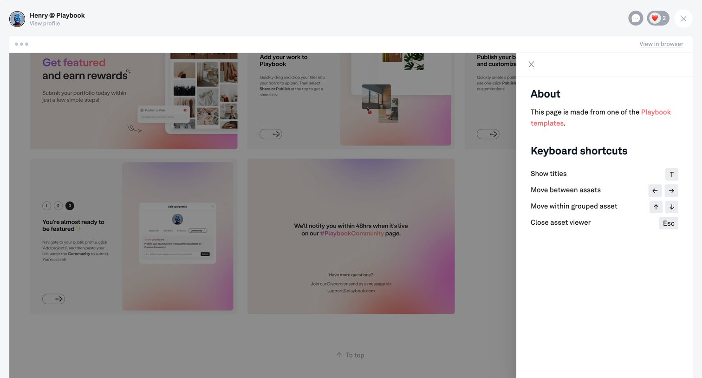Open Henry @ Playbook profile avatar
Screen dimensions: 702x378
17,19
